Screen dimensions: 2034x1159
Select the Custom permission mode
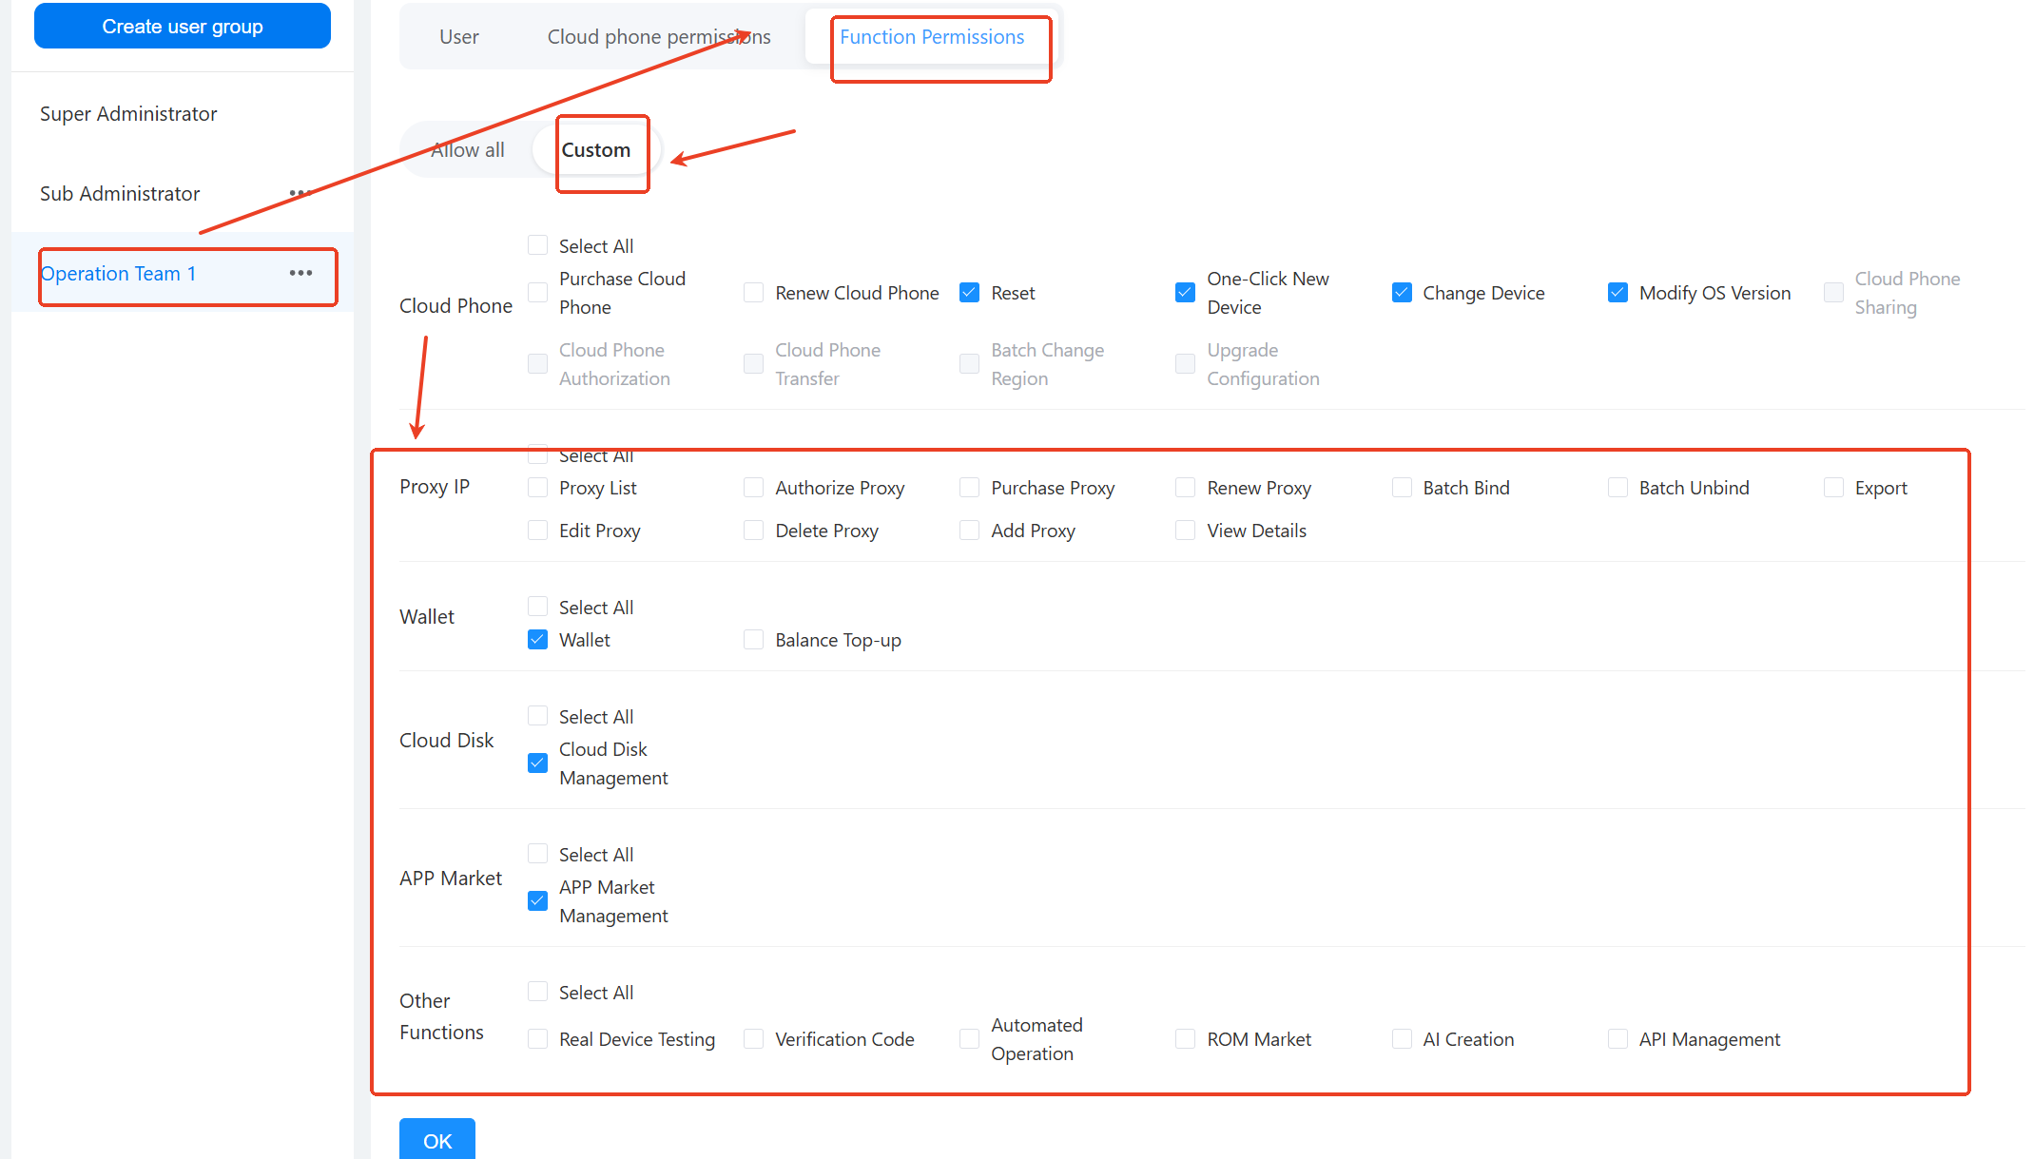pos(595,150)
